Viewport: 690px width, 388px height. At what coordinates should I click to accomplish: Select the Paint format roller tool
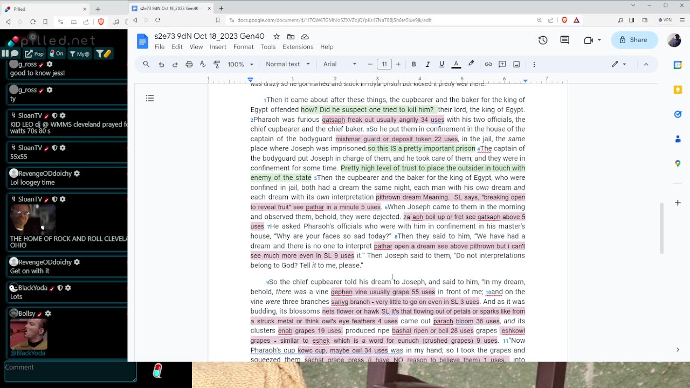click(x=217, y=64)
